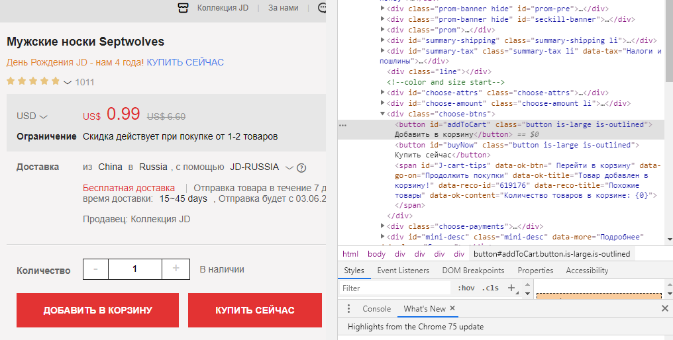Click the Styles Filter input field

[395, 288]
